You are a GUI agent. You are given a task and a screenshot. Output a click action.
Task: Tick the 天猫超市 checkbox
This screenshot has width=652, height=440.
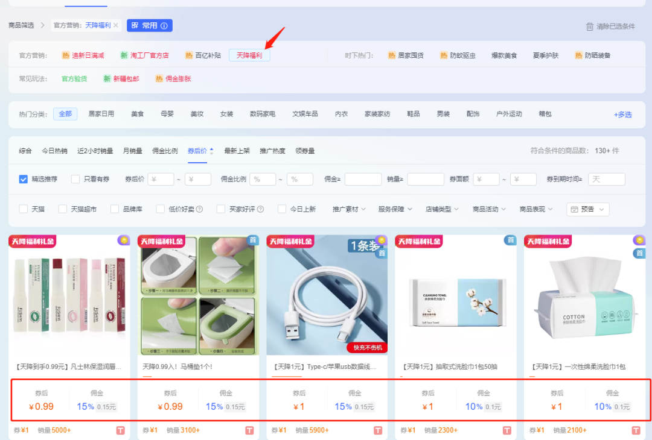pyautogui.click(x=63, y=209)
